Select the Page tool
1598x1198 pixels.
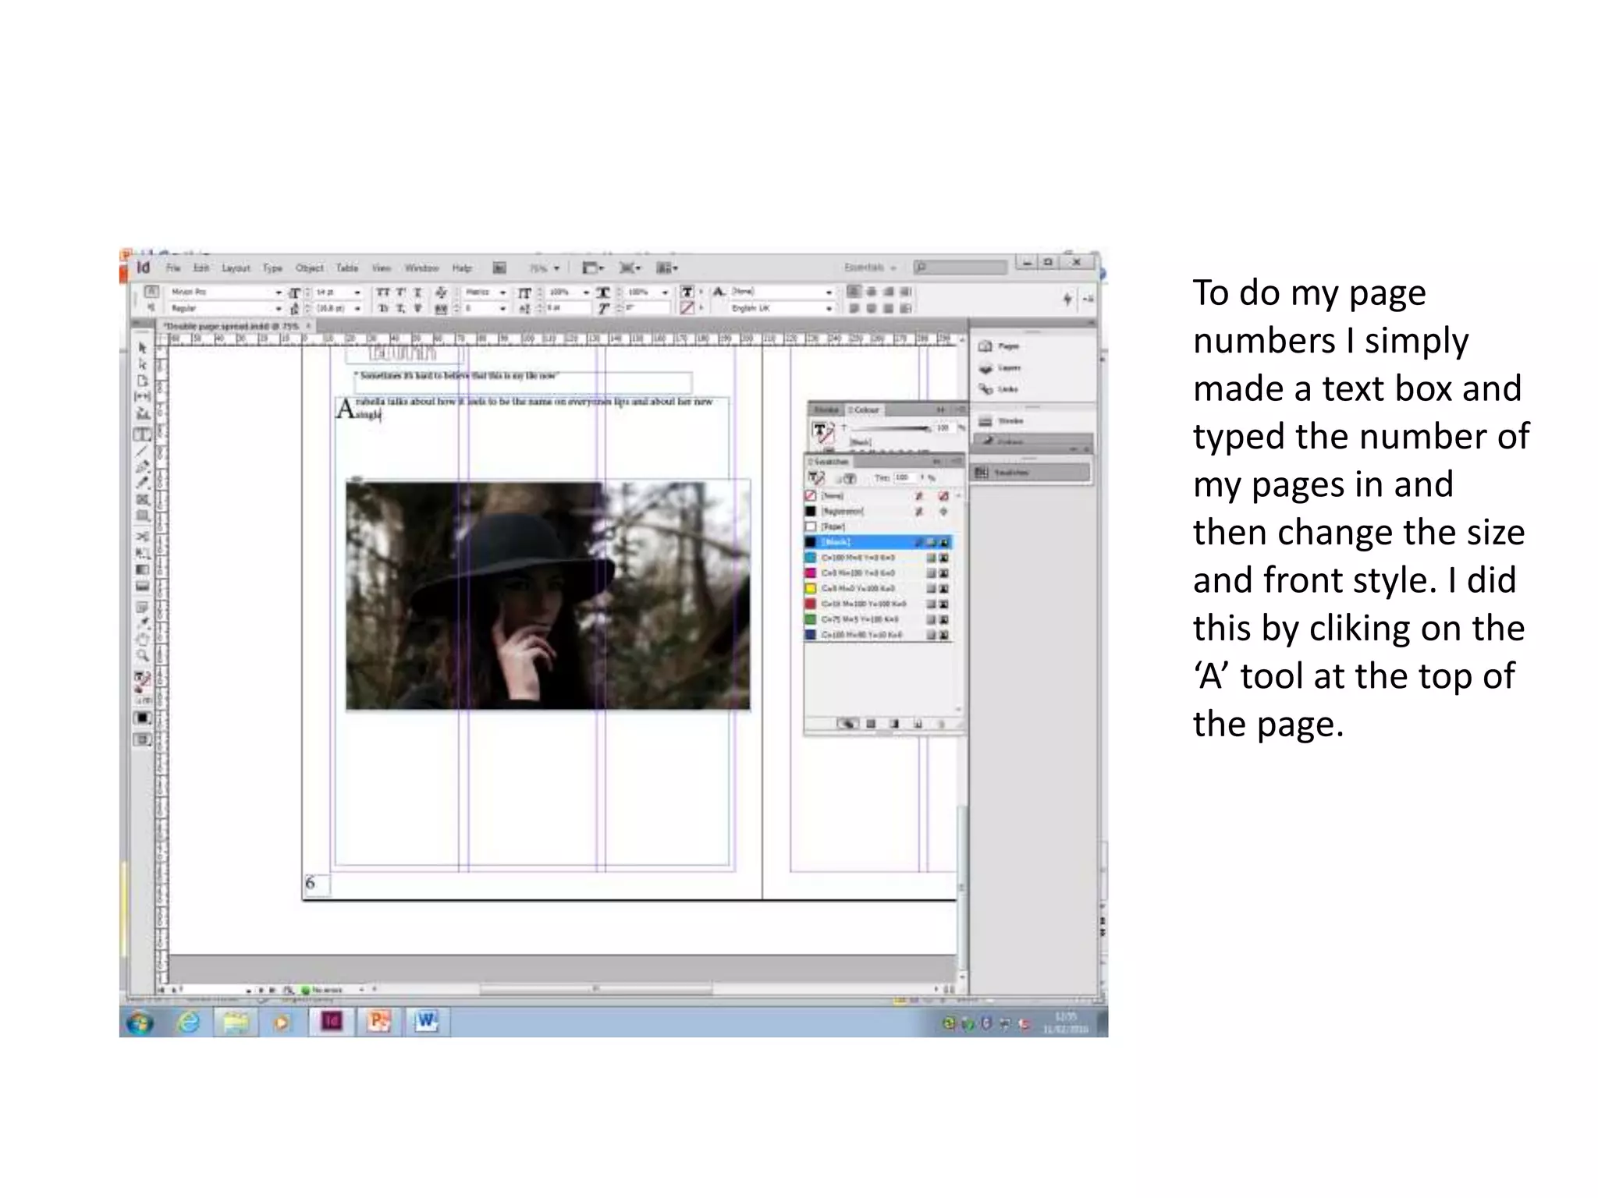pos(142,381)
